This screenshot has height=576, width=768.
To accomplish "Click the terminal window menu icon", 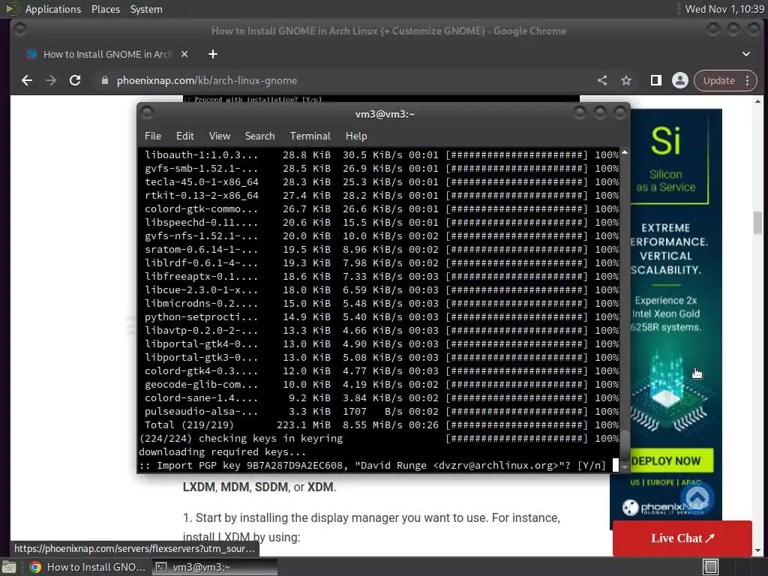I will [x=146, y=113].
